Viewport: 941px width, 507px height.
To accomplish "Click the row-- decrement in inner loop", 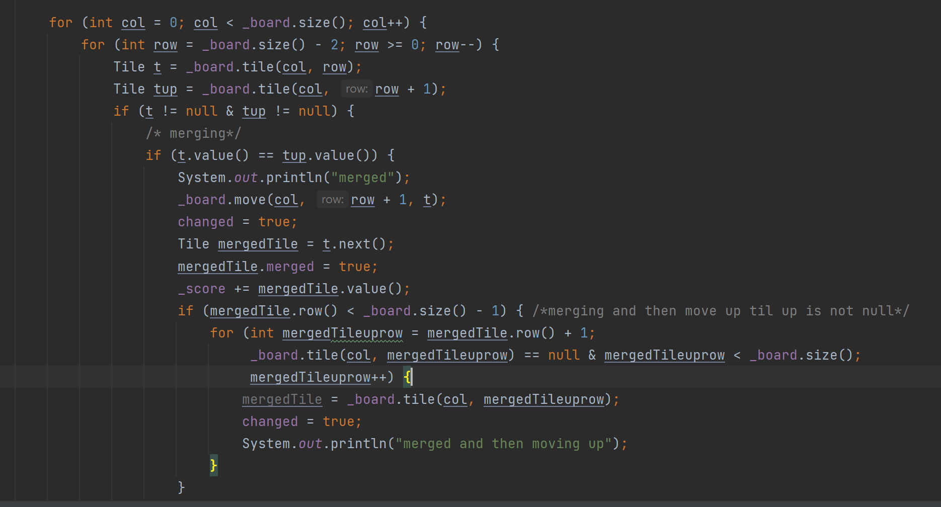I will click(x=455, y=45).
